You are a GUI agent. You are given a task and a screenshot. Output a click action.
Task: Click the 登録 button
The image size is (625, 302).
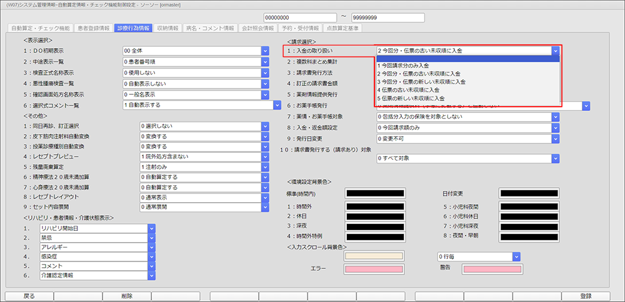586,296
